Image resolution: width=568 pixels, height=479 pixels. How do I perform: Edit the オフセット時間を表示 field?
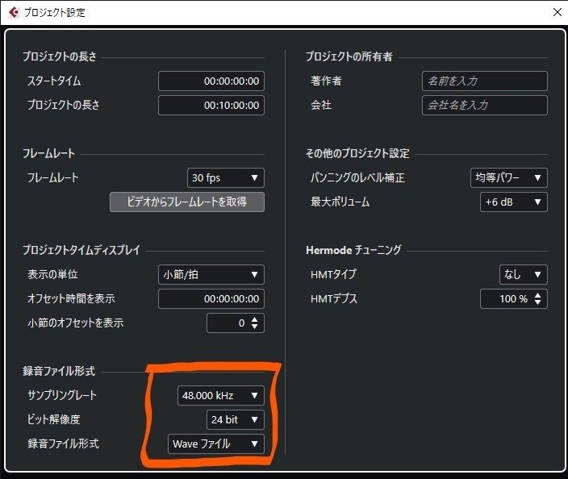click(211, 298)
